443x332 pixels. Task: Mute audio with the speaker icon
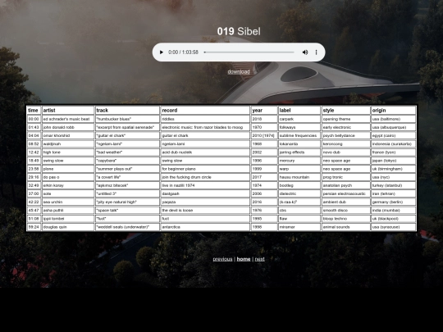[305, 52]
